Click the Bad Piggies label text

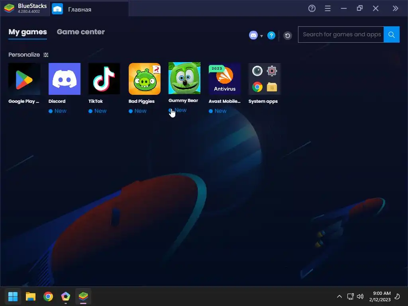[x=141, y=101]
